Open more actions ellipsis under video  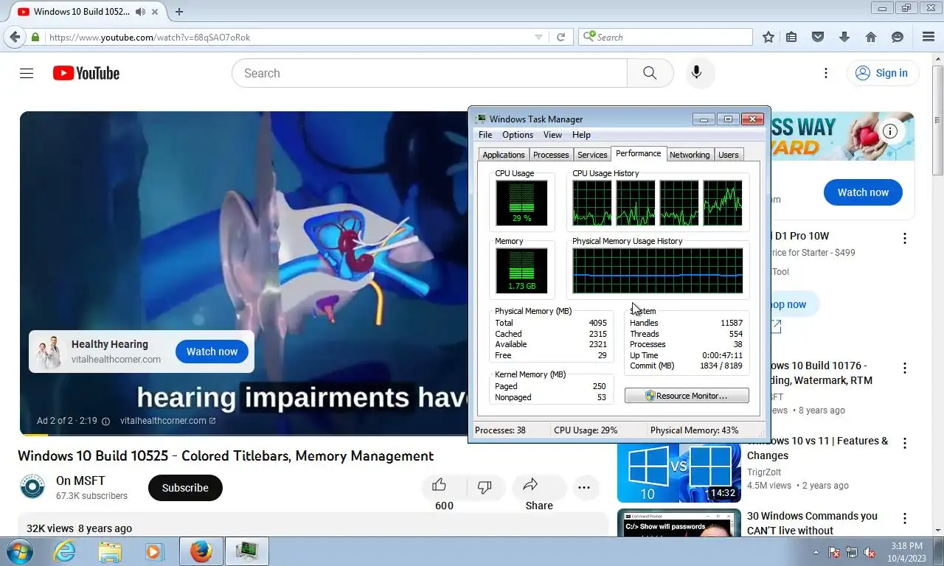[584, 487]
